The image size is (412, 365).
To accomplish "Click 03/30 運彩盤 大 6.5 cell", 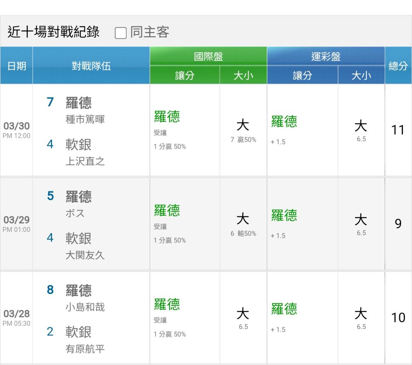I will (x=361, y=130).
